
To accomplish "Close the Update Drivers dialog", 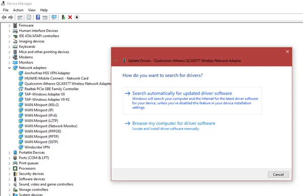I will click(x=287, y=52).
